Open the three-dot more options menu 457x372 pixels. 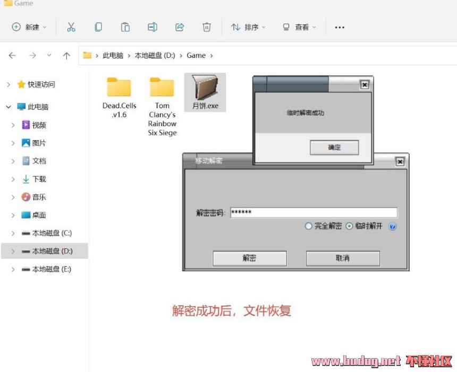(340, 27)
